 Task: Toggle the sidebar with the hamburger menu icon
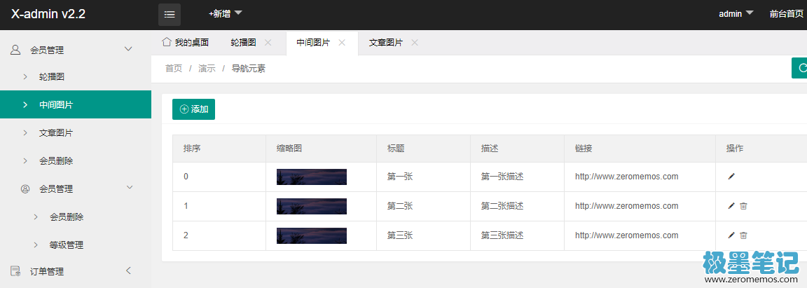point(170,15)
